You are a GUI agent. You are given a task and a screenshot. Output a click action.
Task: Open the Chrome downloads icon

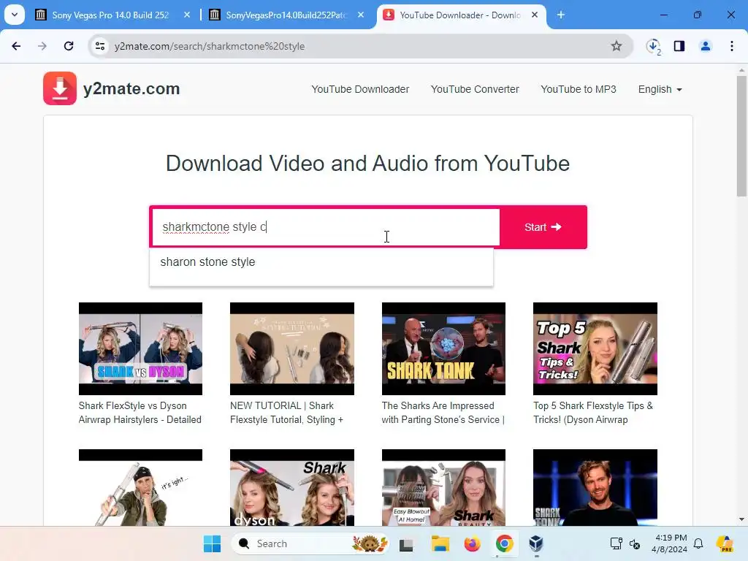pyautogui.click(x=653, y=46)
